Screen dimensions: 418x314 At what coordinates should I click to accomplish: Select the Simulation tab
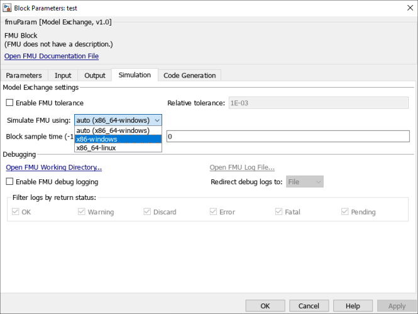pos(135,75)
